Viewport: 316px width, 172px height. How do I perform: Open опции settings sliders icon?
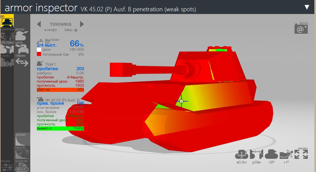pos(7,166)
